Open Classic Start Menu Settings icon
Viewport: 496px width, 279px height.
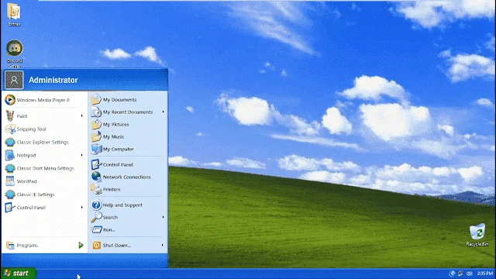10,168
